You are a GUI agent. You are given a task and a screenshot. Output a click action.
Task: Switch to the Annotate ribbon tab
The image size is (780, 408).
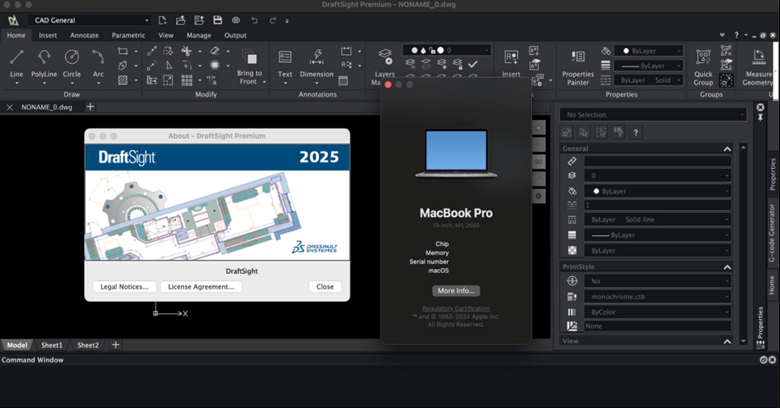(84, 35)
